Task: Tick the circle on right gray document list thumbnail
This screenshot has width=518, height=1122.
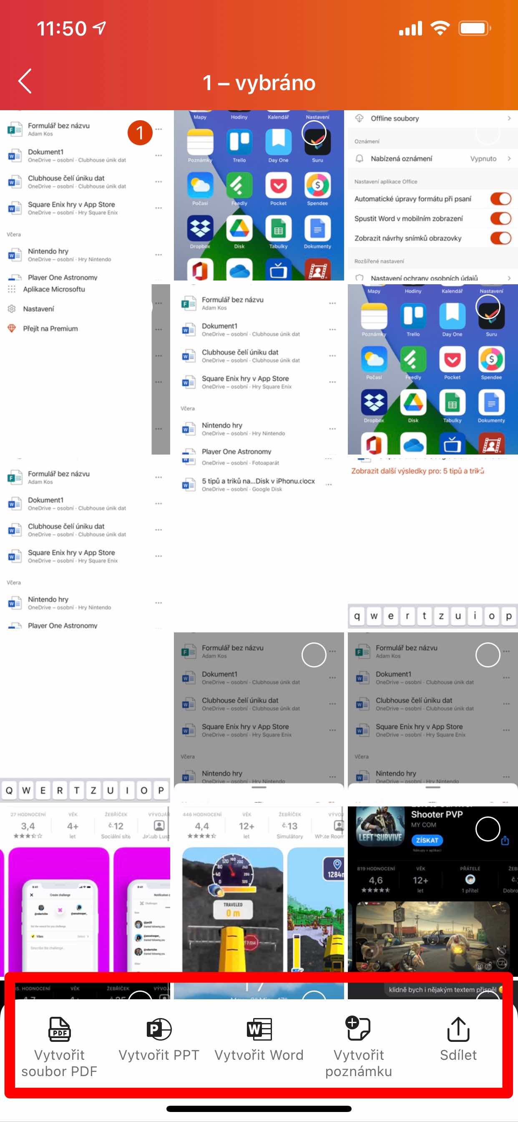Action: coord(488,654)
